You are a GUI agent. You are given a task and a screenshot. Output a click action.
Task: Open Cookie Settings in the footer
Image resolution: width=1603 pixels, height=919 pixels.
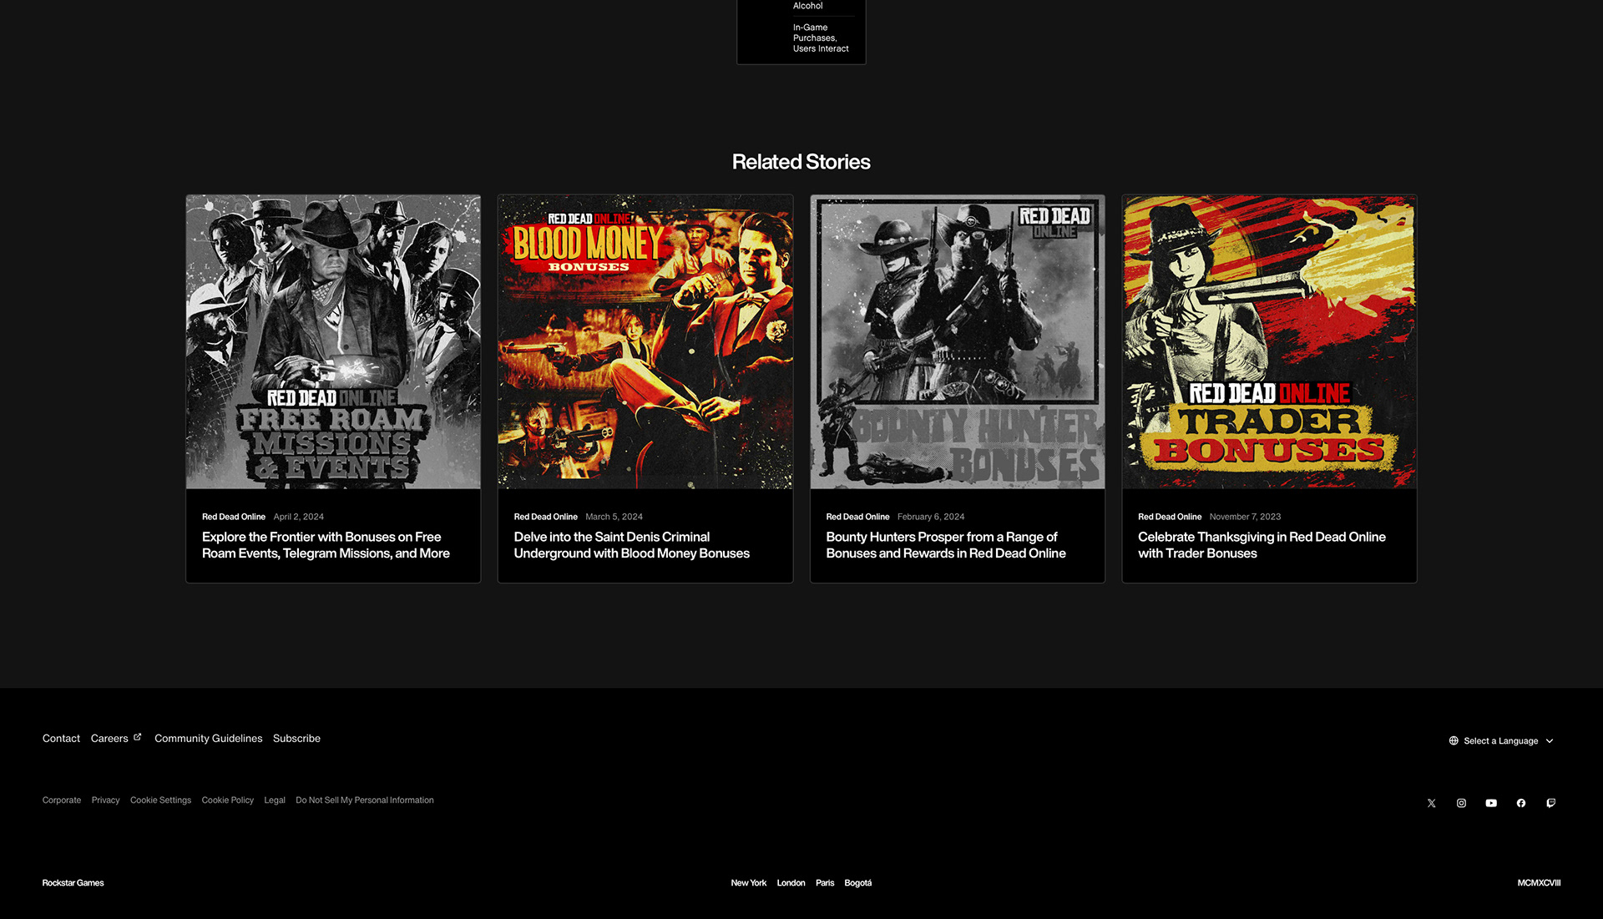[160, 800]
